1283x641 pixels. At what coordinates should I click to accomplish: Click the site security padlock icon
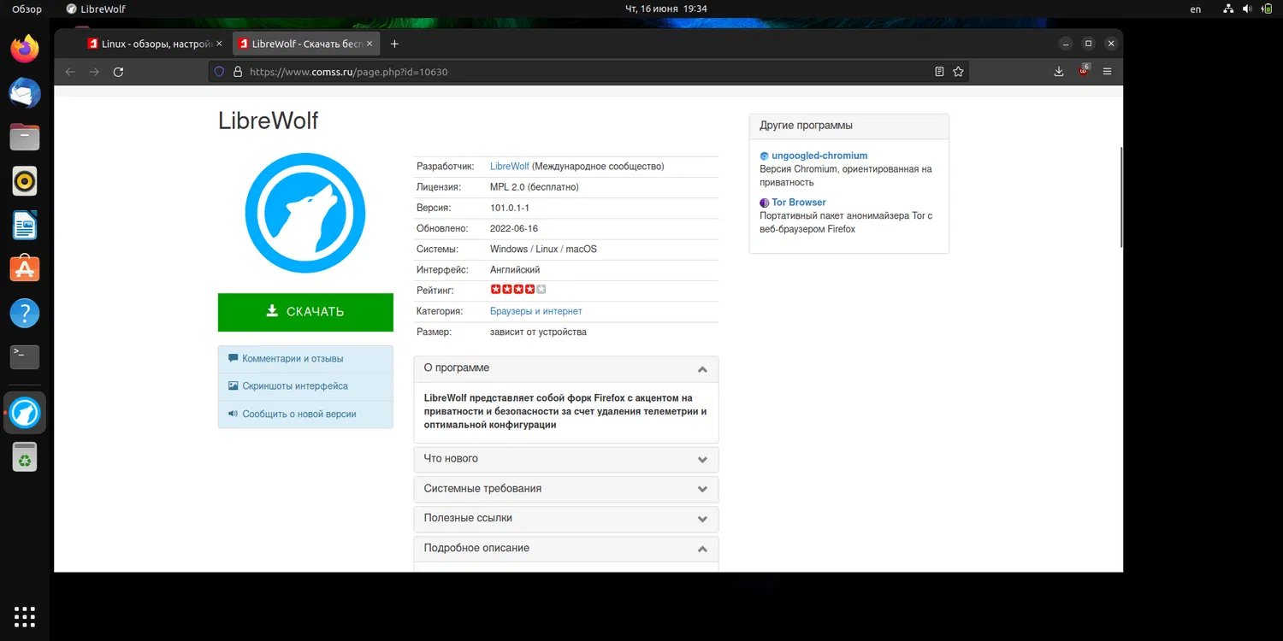tap(237, 72)
